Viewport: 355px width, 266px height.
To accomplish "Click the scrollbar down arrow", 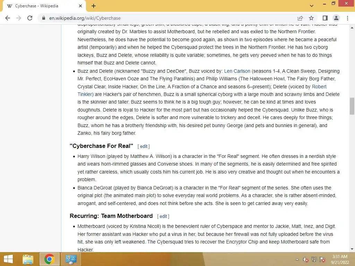I will pyautogui.click(x=352, y=249).
